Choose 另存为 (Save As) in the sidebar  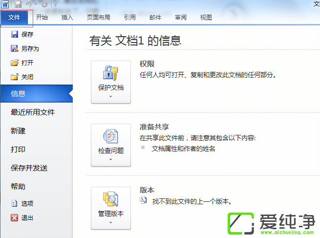[29, 48]
